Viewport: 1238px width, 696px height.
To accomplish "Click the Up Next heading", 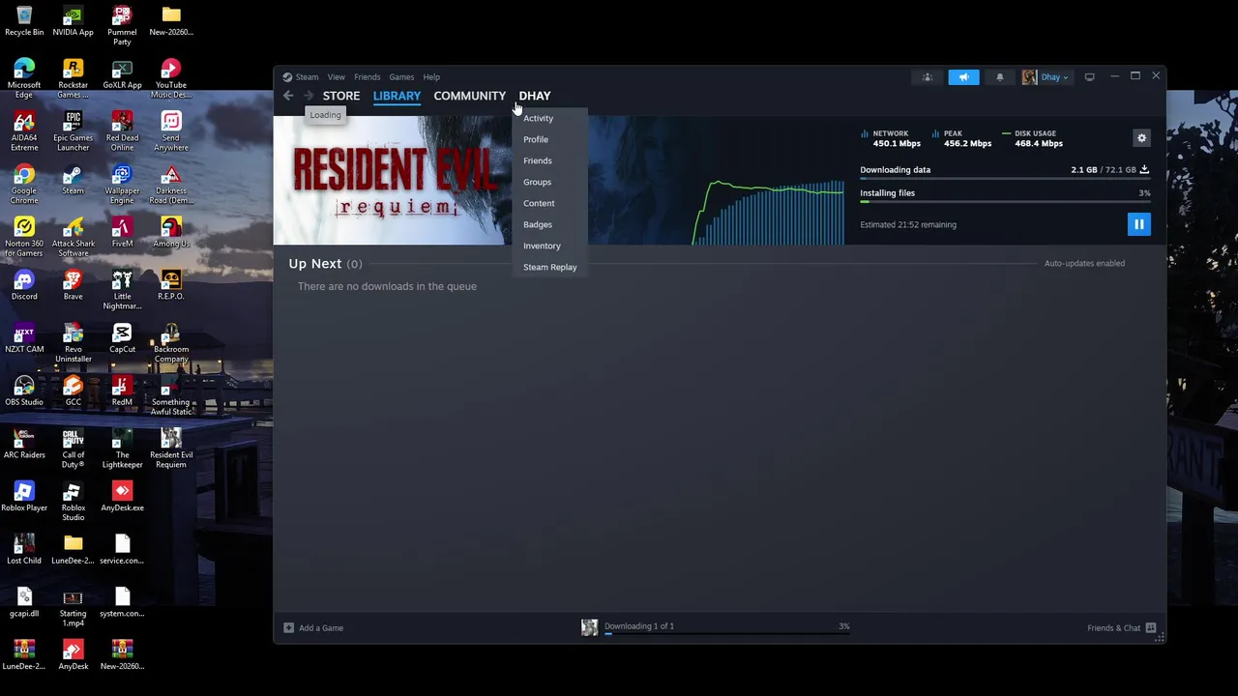I will [315, 263].
